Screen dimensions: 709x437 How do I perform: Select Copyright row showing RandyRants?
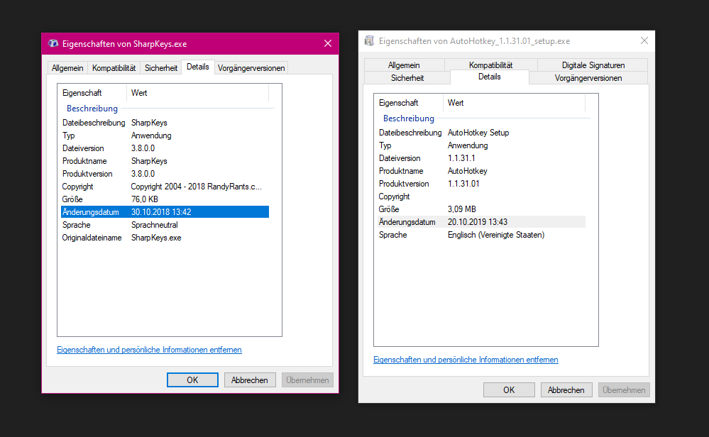click(165, 187)
